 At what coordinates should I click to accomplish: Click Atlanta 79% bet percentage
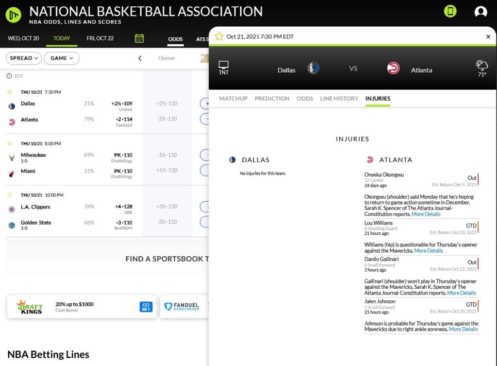pos(89,119)
